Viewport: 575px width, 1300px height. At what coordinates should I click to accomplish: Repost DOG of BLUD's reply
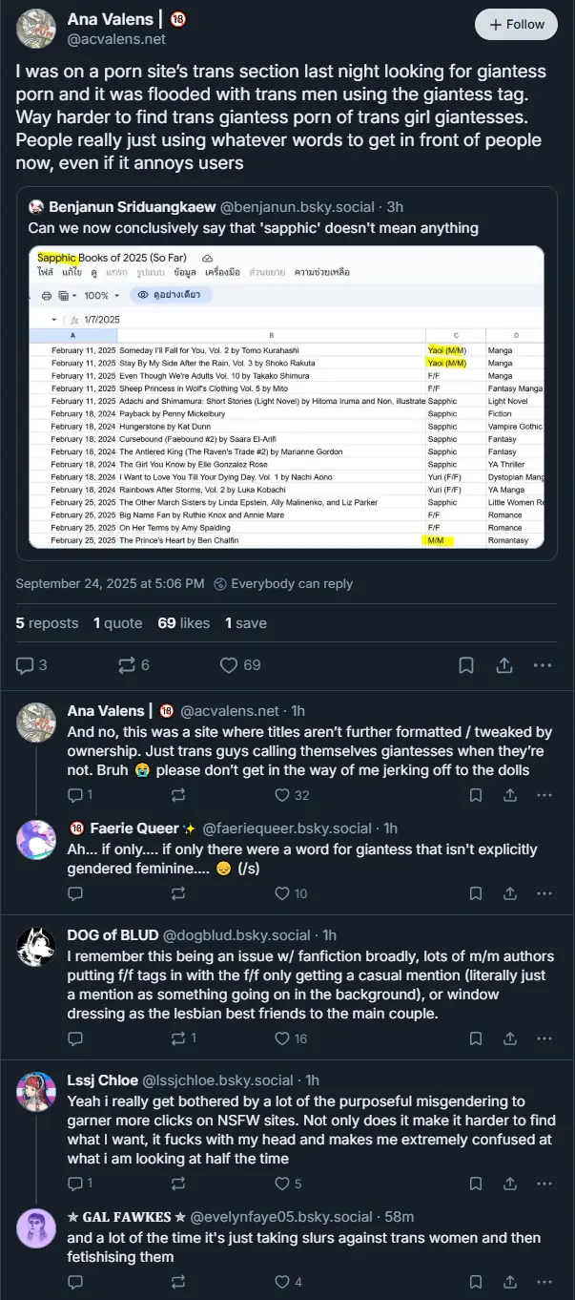pos(178,1038)
